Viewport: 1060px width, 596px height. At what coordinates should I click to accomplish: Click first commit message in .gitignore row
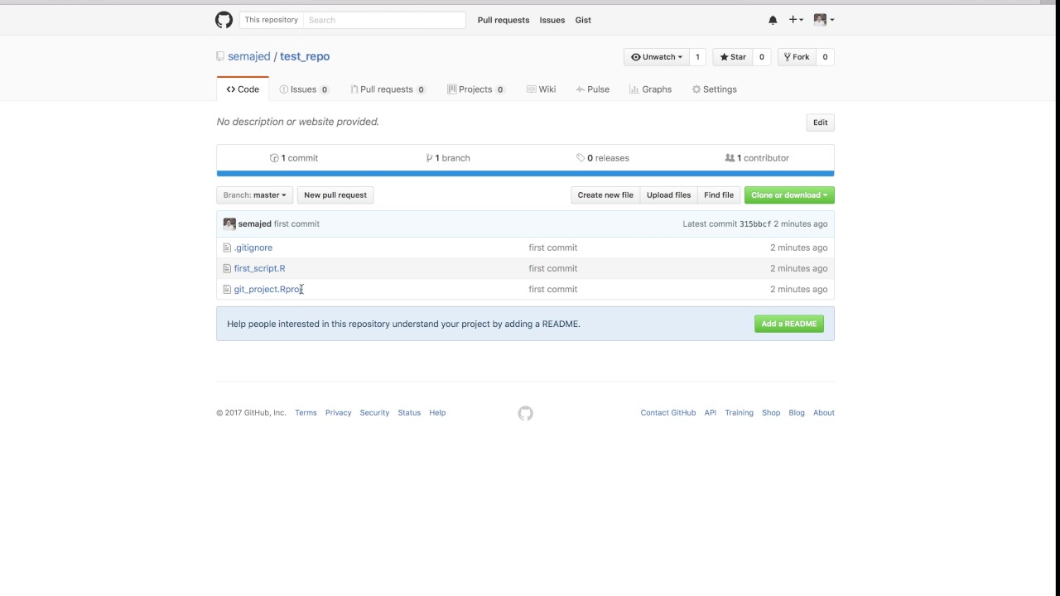pyautogui.click(x=553, y=248)
